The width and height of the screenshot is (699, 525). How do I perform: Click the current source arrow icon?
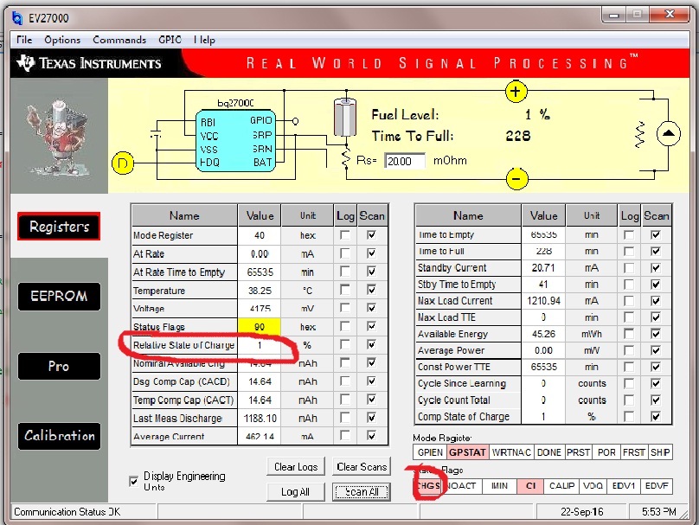pyautogui.click(x=668, y=133)
